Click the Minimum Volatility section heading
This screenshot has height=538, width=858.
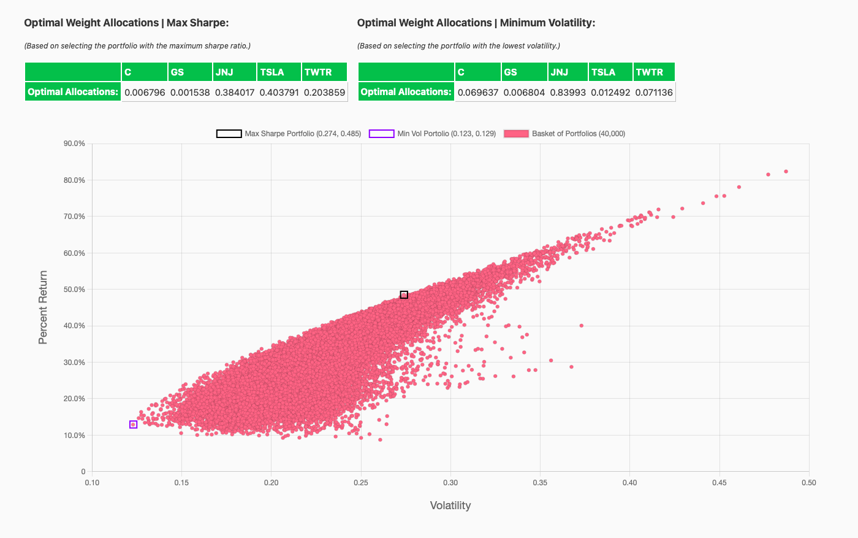[x=476, y=23]
